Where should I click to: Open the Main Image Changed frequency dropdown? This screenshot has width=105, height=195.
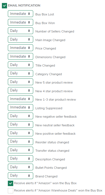coord(21,39)
